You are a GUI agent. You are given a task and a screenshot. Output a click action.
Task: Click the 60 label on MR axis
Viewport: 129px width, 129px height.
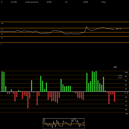(126, 81)
